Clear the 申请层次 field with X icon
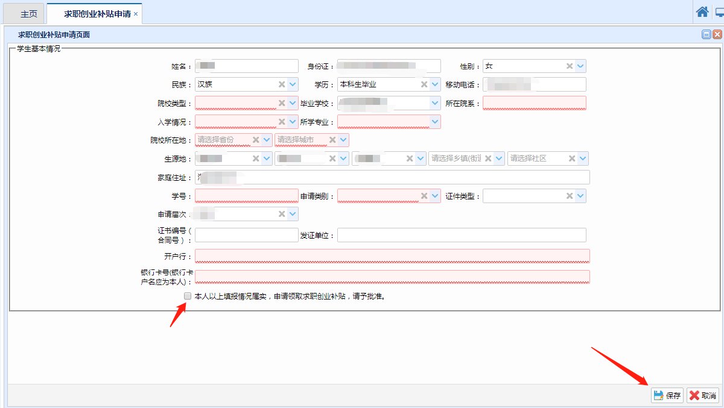This screenshot has width=724, height=408. pyautogui.click(x=282, y=214)
